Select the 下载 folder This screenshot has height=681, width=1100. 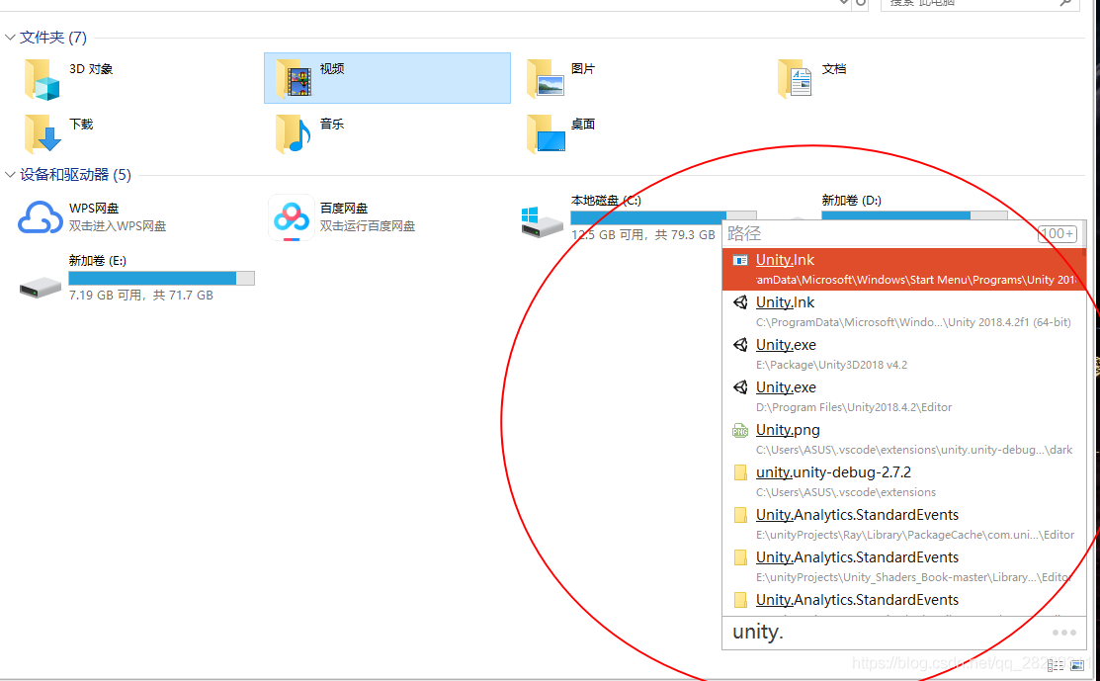point(59,133)
